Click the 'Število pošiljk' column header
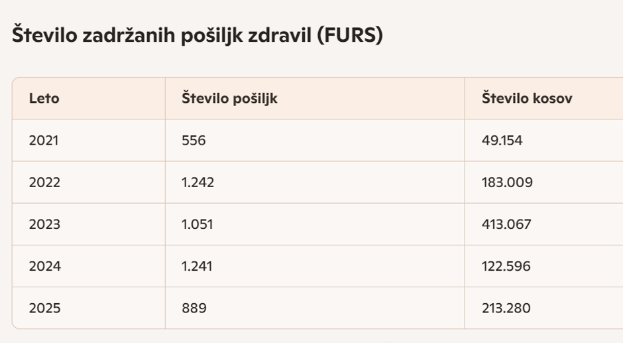The height and width of the screenshot is (343, 623). (x=229, y=98)
